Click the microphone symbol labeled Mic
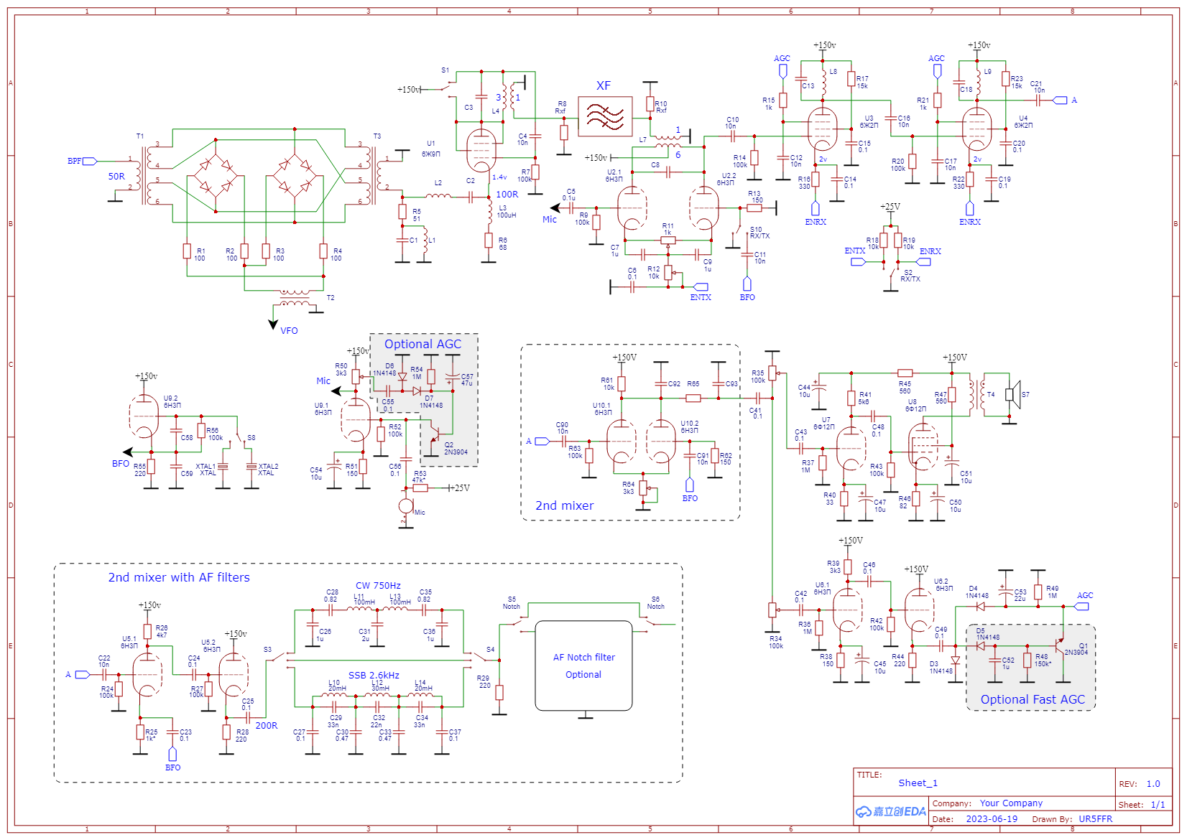 pos(406,506)
